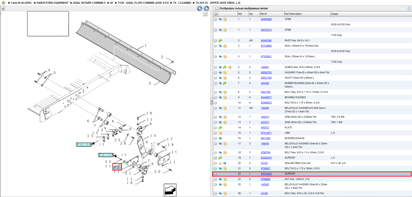Click the small square icon at the diagram's corner
Screen dimensions: 412x197
coord(206,14)
